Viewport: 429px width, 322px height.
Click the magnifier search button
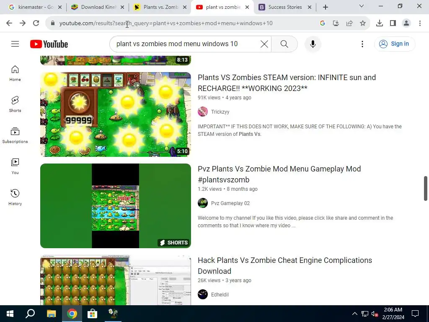[284, 44]
